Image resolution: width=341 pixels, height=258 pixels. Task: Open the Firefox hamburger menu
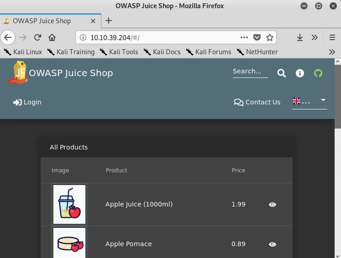[332, 37]
